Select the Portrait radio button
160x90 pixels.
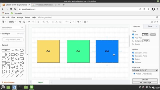134,73
